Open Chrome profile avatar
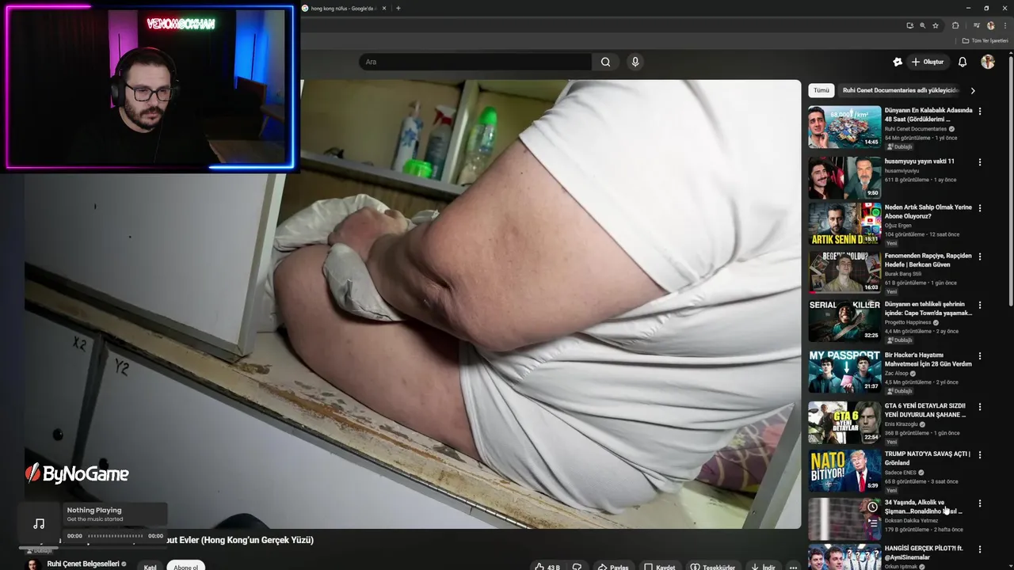This screenshot has width=1014, height=570. coord(990,25)
